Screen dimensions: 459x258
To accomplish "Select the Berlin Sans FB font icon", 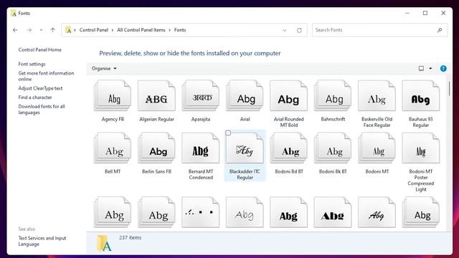I will 156,148.
